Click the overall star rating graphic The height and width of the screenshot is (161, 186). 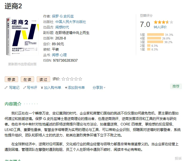click(163, 22)
